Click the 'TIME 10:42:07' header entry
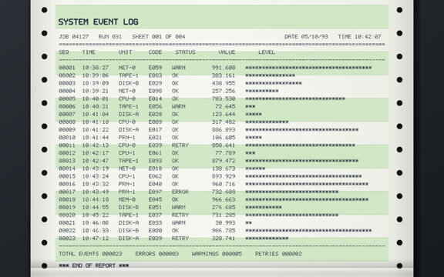444x277 pixels. pos(359,36)
